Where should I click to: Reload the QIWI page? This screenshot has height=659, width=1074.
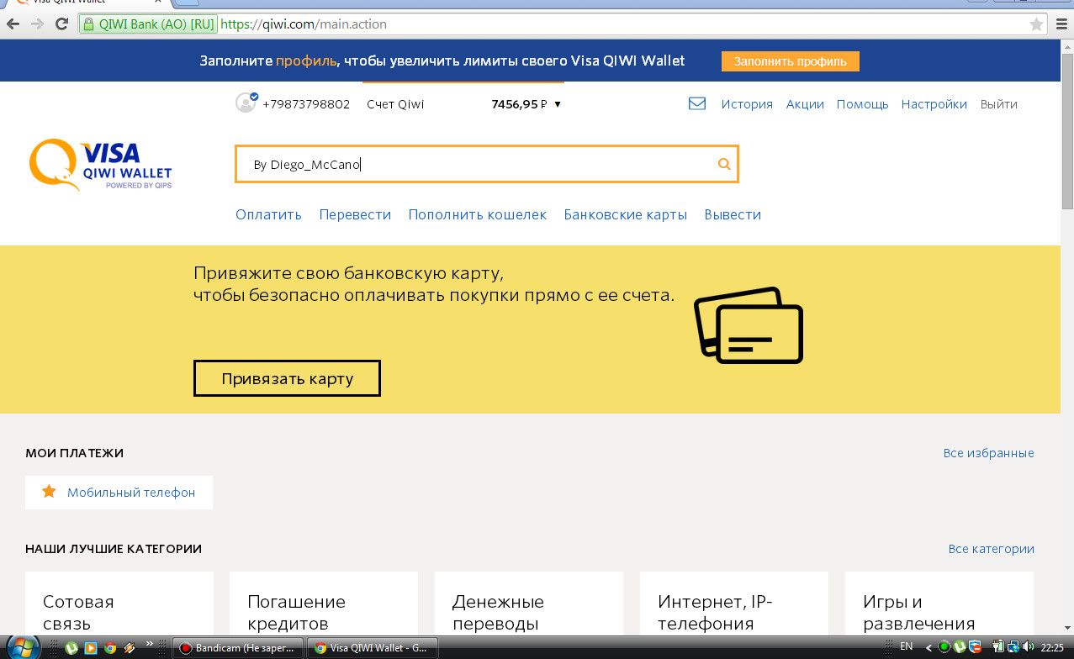point(61,24)
